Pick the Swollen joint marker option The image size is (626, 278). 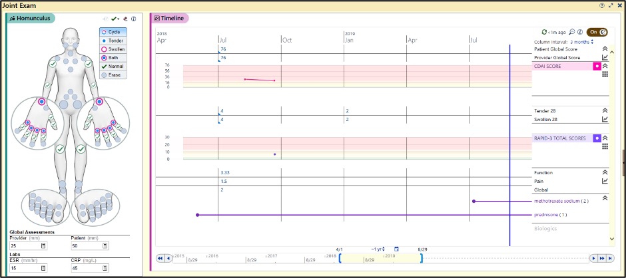pyautogui.click(x=113, y=49)
